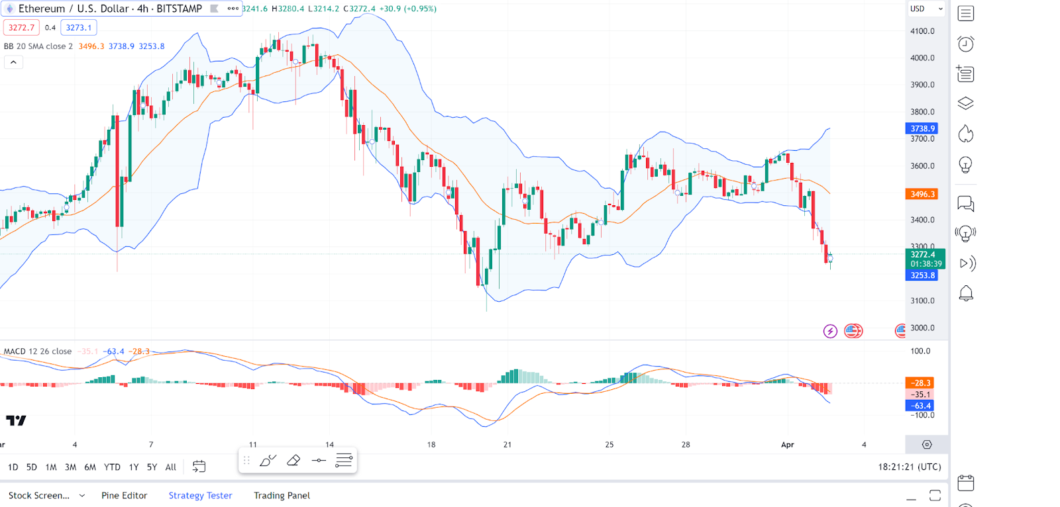Set the date range to 5Y

point(152,467)
